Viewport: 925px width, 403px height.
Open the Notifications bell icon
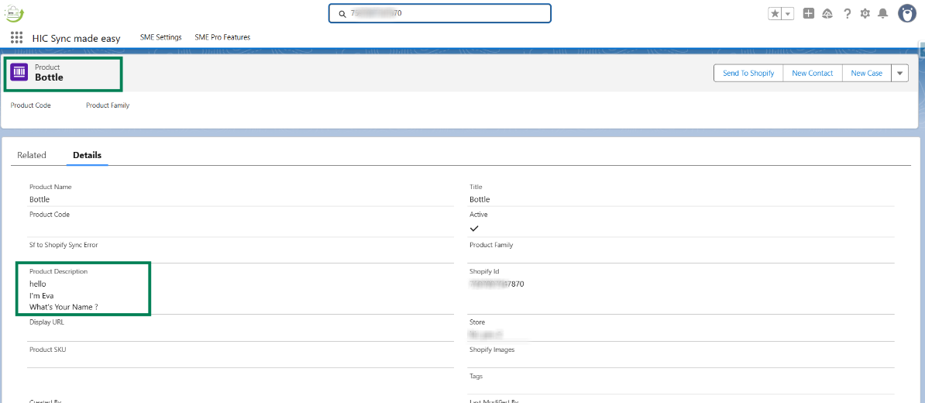(883, 13)
